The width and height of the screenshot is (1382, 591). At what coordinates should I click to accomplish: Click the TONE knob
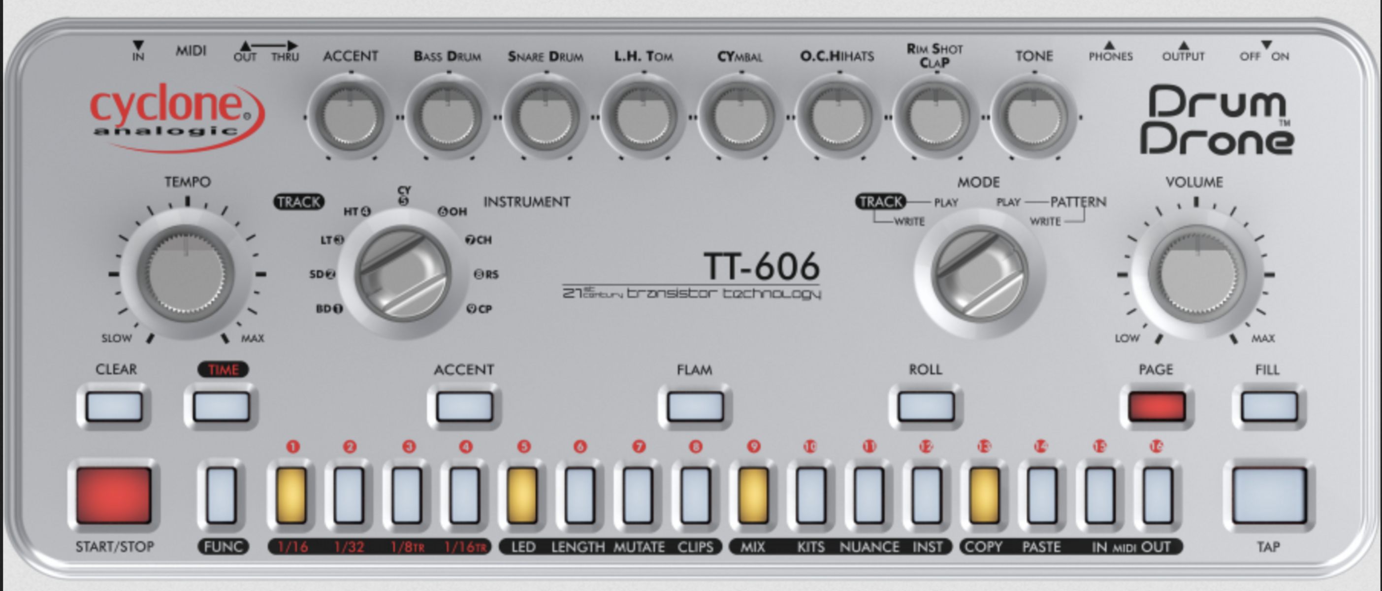pos(1034,117)
